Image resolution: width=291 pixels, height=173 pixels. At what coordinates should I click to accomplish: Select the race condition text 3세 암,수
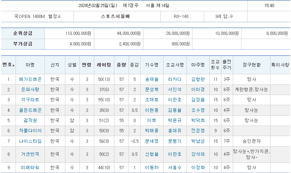point(224,17)
